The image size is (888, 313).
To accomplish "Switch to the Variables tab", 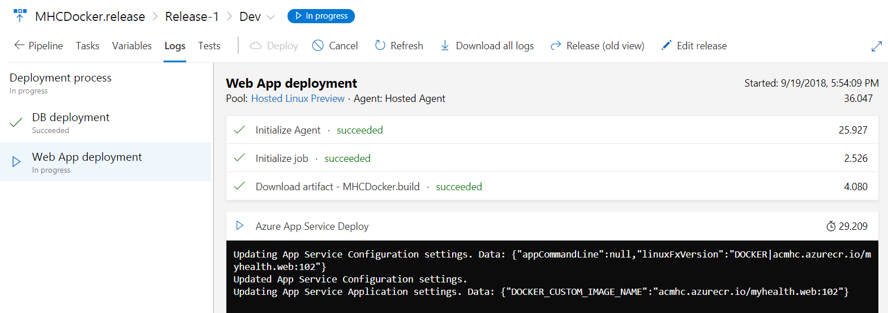I will pyautogui.click(x=132, y=46).
